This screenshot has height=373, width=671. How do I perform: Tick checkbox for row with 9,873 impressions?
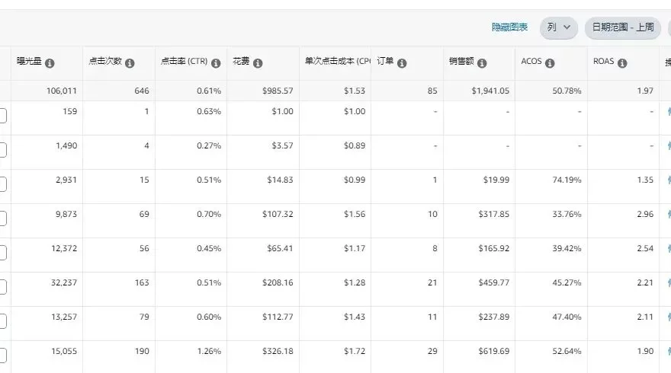click(x=2, y=218)
